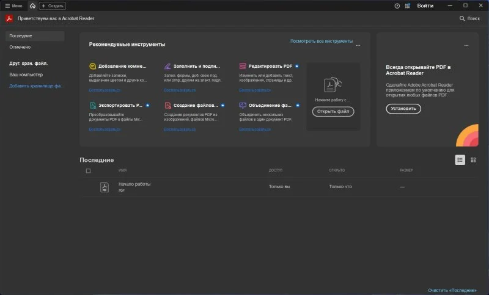This screenshot has width=489, height=295.
Task: Sort by ИМЯ column header
Action: [122, 170]
